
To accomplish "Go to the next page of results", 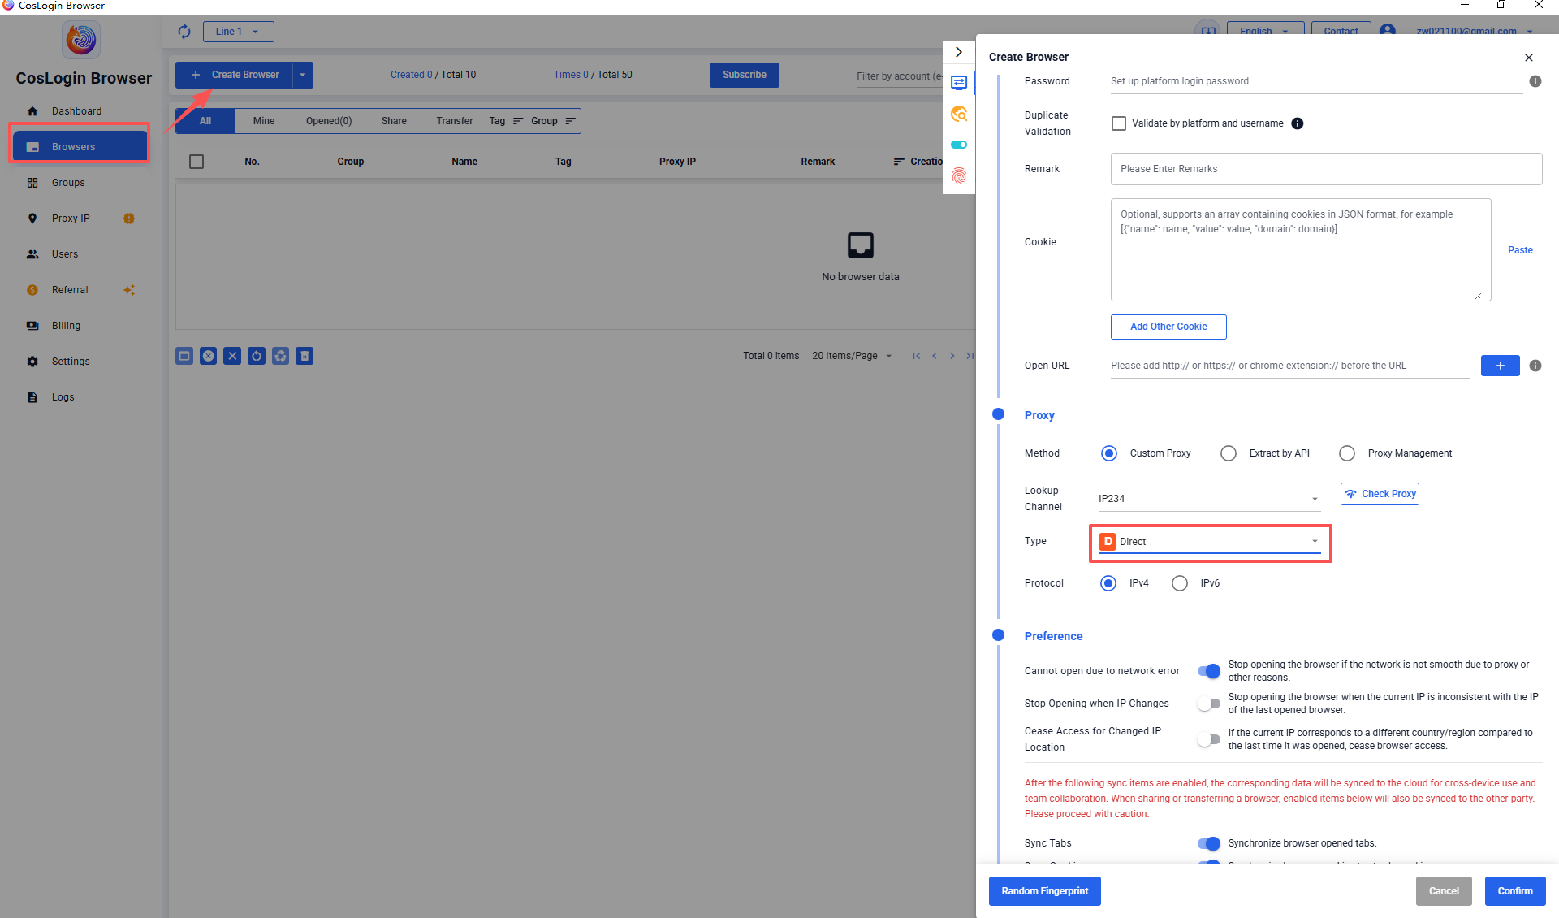I will [952, 356].
